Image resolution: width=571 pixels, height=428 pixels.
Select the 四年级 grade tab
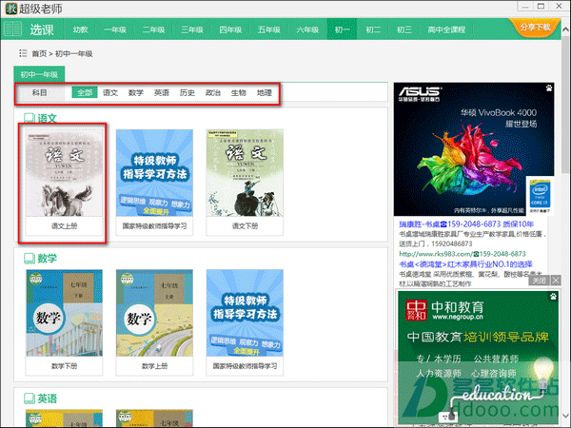[230, 29]
